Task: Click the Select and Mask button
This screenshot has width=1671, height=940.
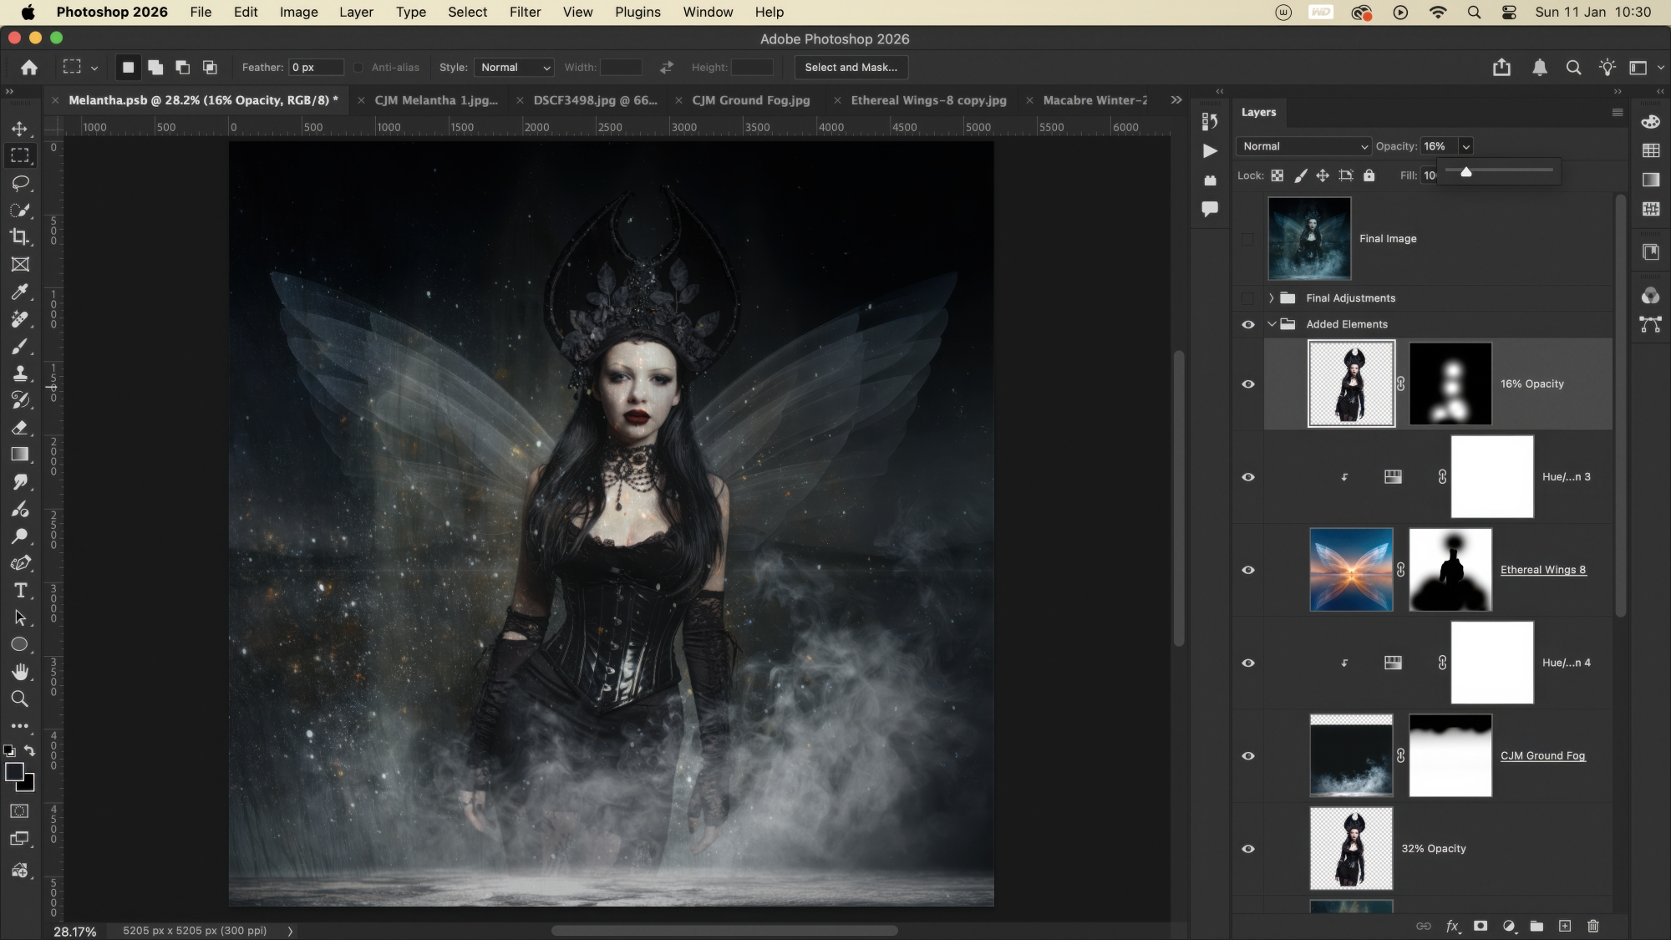Action: point(851,68)
